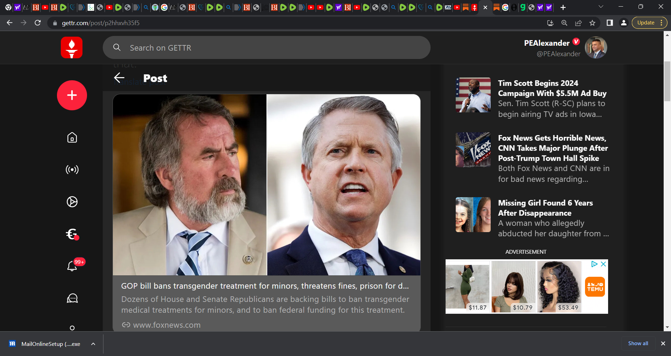Click the ADVERTISEMENT label
The image size is (671, 356).
click(526, 252)
